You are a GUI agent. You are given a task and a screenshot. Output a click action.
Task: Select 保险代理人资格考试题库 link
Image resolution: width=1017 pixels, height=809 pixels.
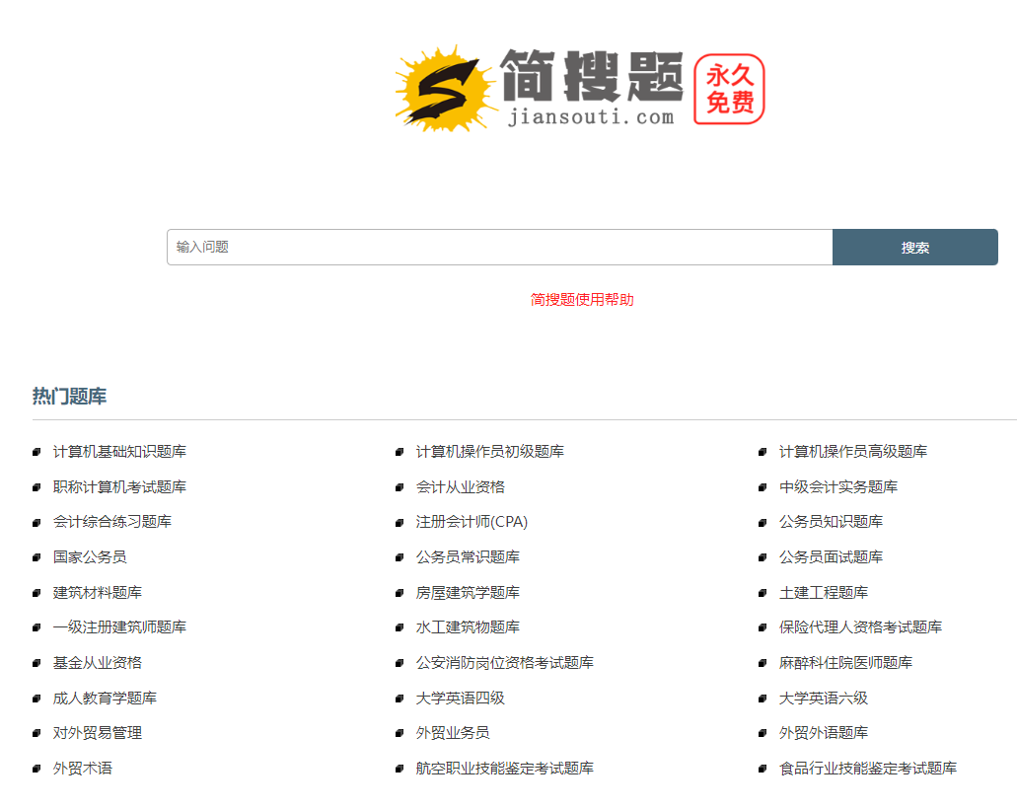coord(860,627)
